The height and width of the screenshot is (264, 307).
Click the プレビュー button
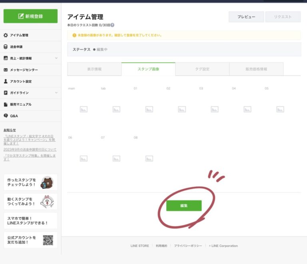tap(246, 17)
